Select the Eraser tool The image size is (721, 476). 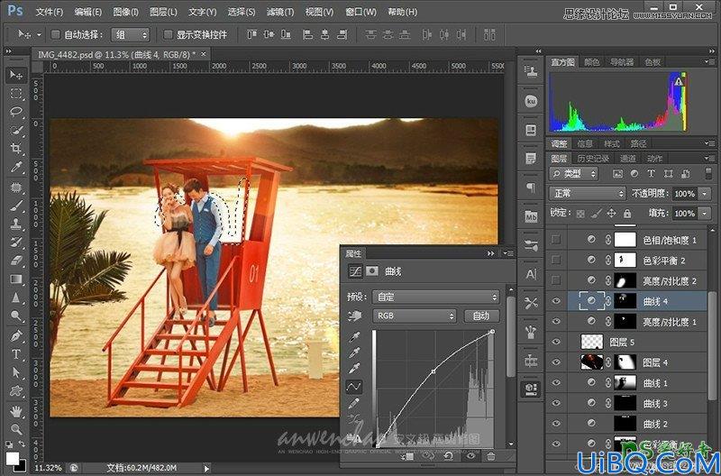[16, 261]
